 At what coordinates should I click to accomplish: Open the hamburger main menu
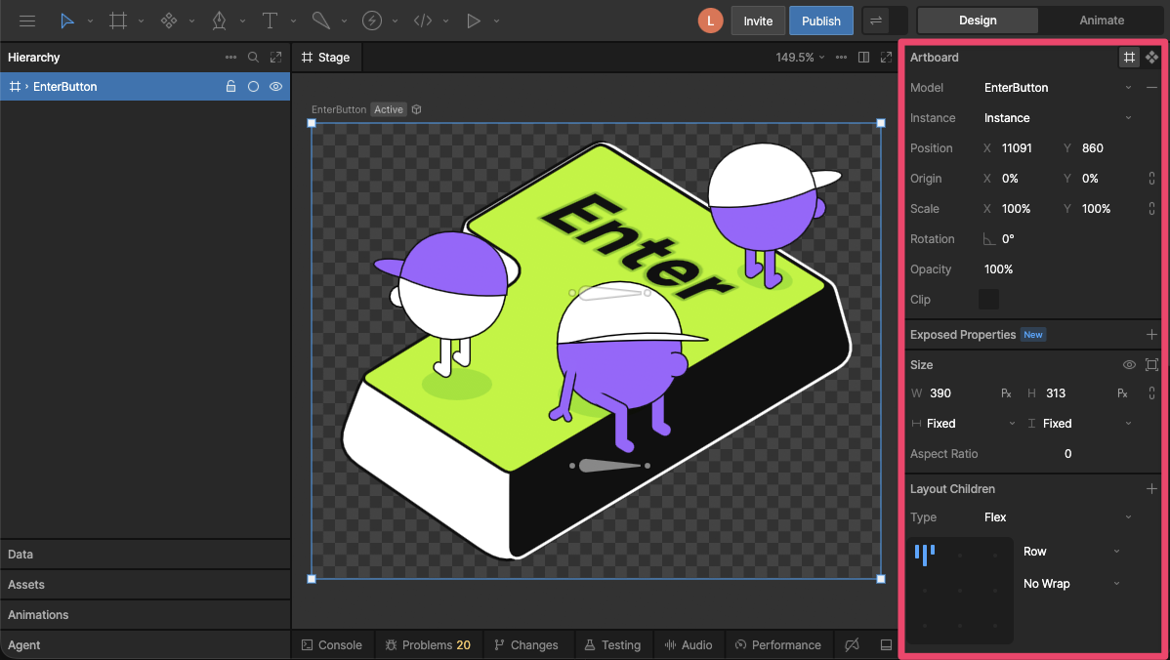pos(27,21)
